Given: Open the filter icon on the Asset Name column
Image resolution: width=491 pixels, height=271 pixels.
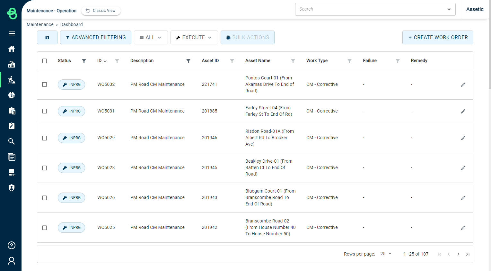Looking at the screenshot, I should tap(293, 60).
